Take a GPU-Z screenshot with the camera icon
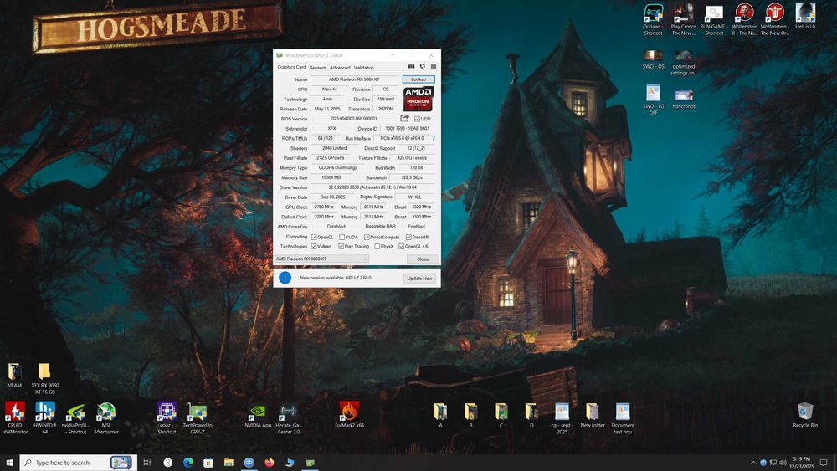The height and width of the screenshot is (471, 837). coord(411,66)
